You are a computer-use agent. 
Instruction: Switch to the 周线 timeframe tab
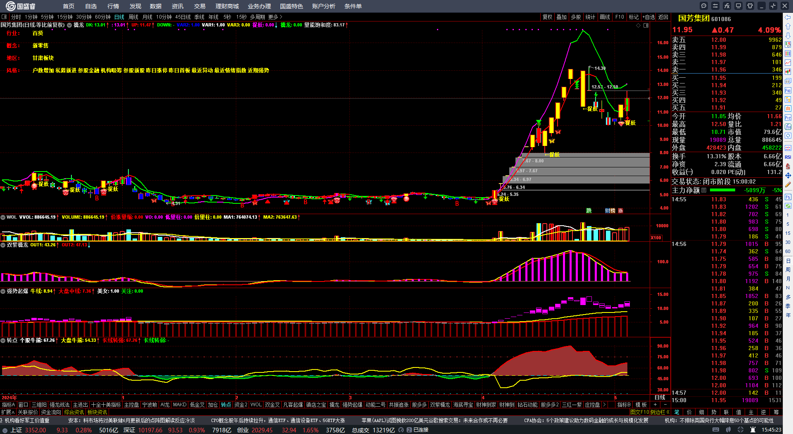[x=133, y=17]
